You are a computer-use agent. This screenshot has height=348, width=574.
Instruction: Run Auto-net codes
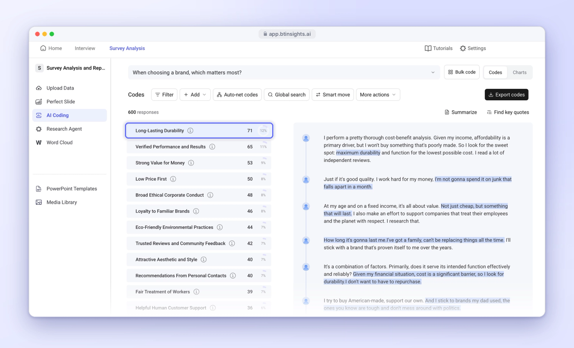pyautogui.click(x=237, y=95)
